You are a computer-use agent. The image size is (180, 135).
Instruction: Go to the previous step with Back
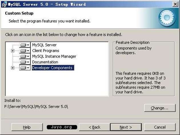click(94, 127)
